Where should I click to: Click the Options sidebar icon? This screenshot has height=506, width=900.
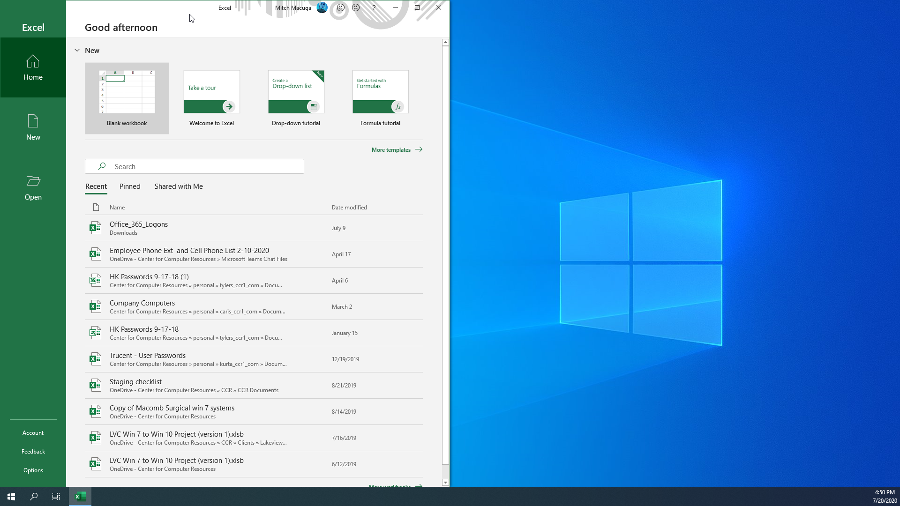point(33,469)
